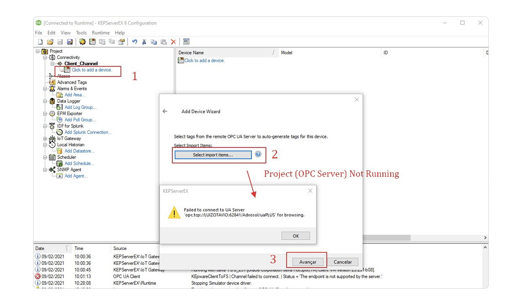Image resolution: width=522 pixels, height=305 pixels.
Task: Open the Runtime menu
Action: (101, 33)
